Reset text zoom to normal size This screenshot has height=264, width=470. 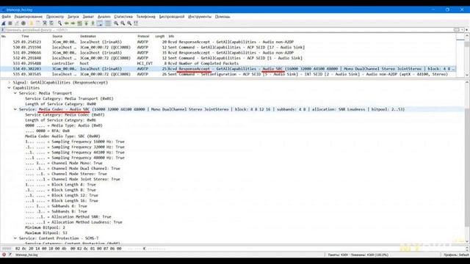click(x=129, y=23)
